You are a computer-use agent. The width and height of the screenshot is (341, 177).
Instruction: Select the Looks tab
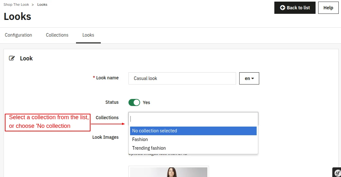(x=88, y=35)
